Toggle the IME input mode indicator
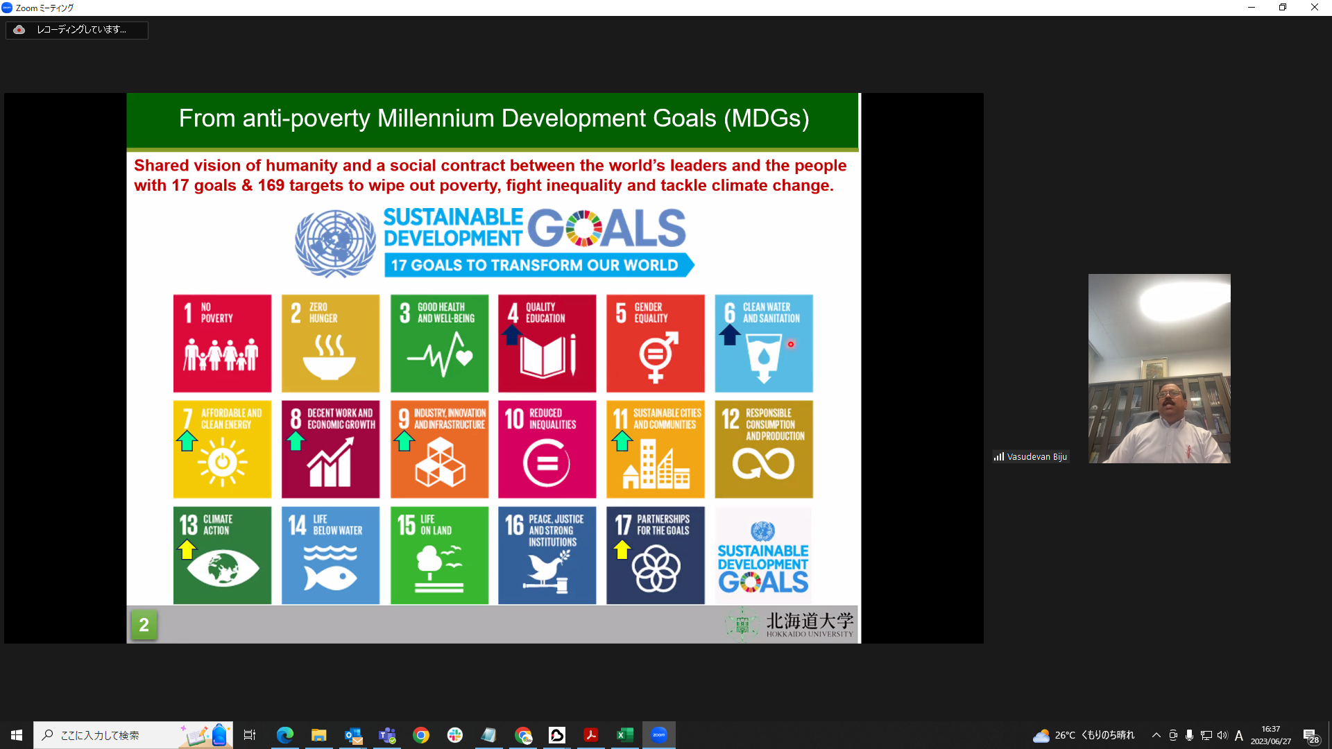The height and width of the screenshot is (749, 1332). click(1239, 735)
